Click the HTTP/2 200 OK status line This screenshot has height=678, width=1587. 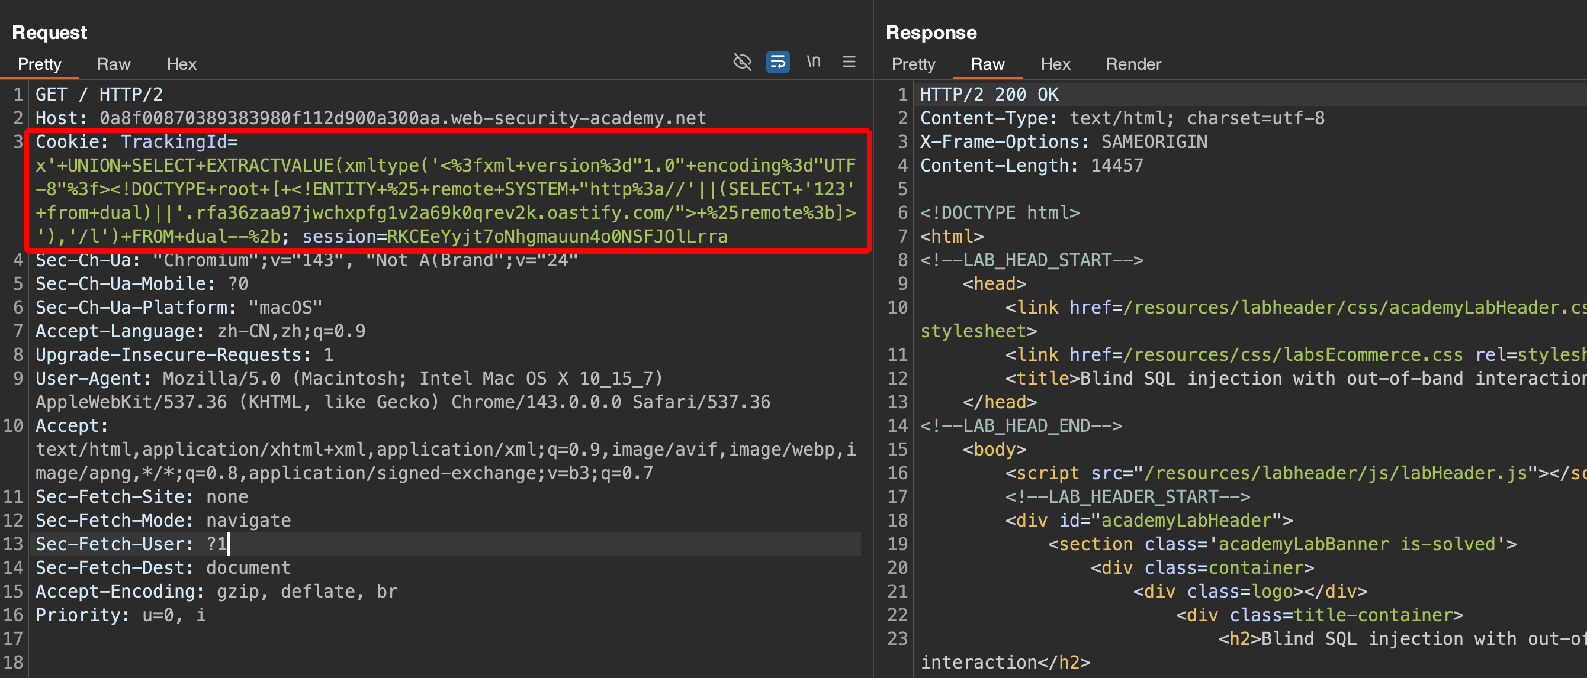[x=989, y=95]
